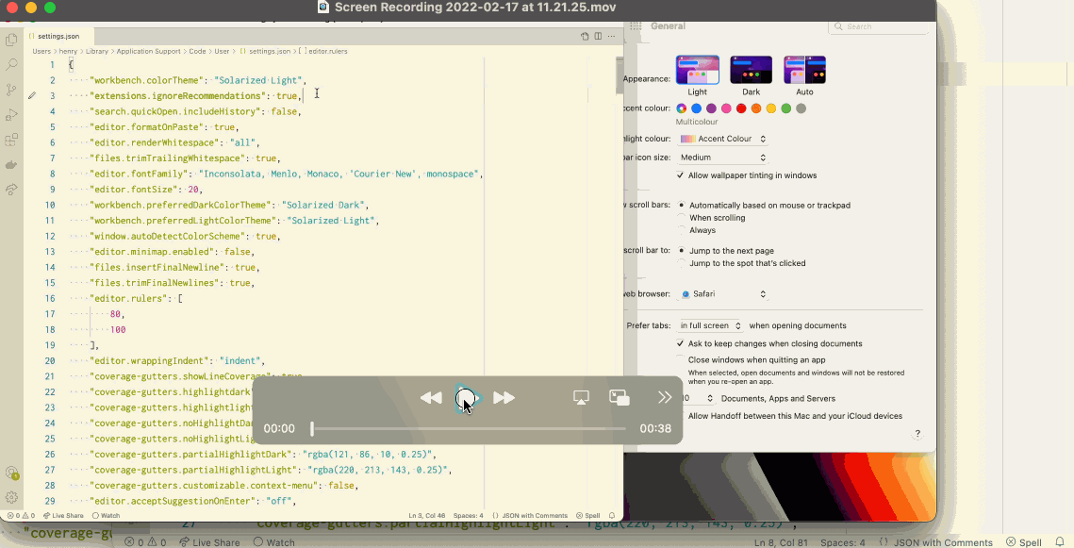Select the Dark appearance thumbnail
The image size is (1074, 548).
pyautogui.click(x=751, y=70)
